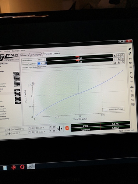The width and height of the screenshot is (138, 184).
Task: Click the Throttle Expo Brake percent field
Action: 41,63
